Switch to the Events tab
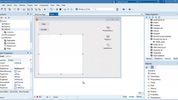Screen dimensions: 178x100 click(11, 60)
